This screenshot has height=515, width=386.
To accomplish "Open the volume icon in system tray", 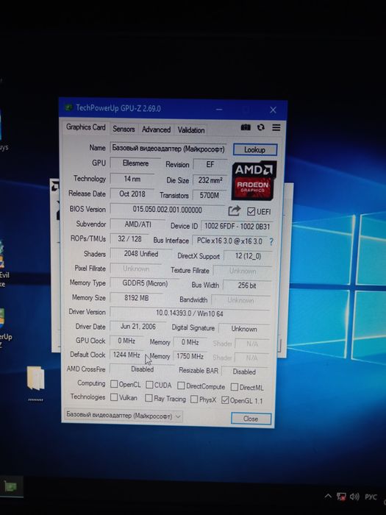I will pos(354,497).
